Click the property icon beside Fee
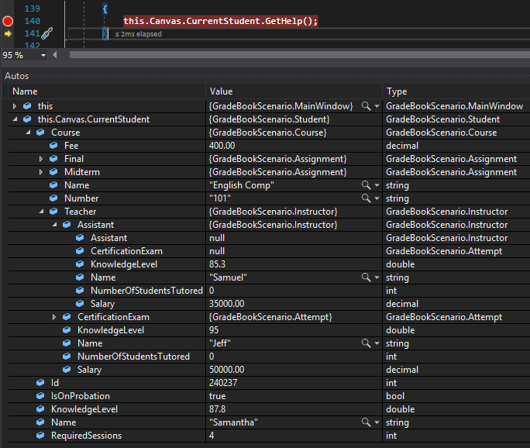 [53, 146]
